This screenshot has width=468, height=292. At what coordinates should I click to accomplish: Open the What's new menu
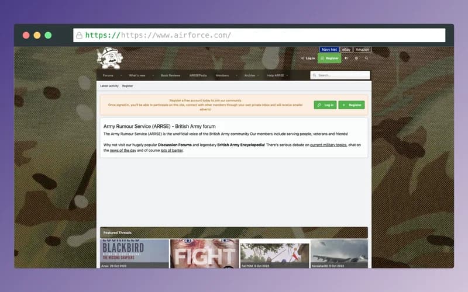click(137, 75)
